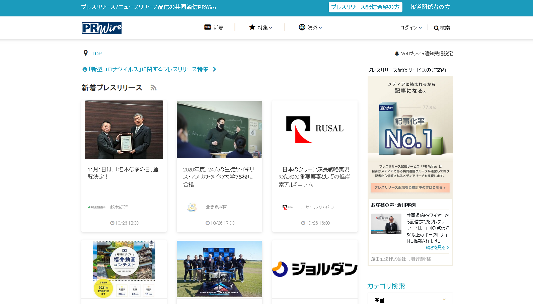The height and width of the screenshot is (304, 533).
Task: Expand the 業種 category dropdown
Action: point(410,300)
